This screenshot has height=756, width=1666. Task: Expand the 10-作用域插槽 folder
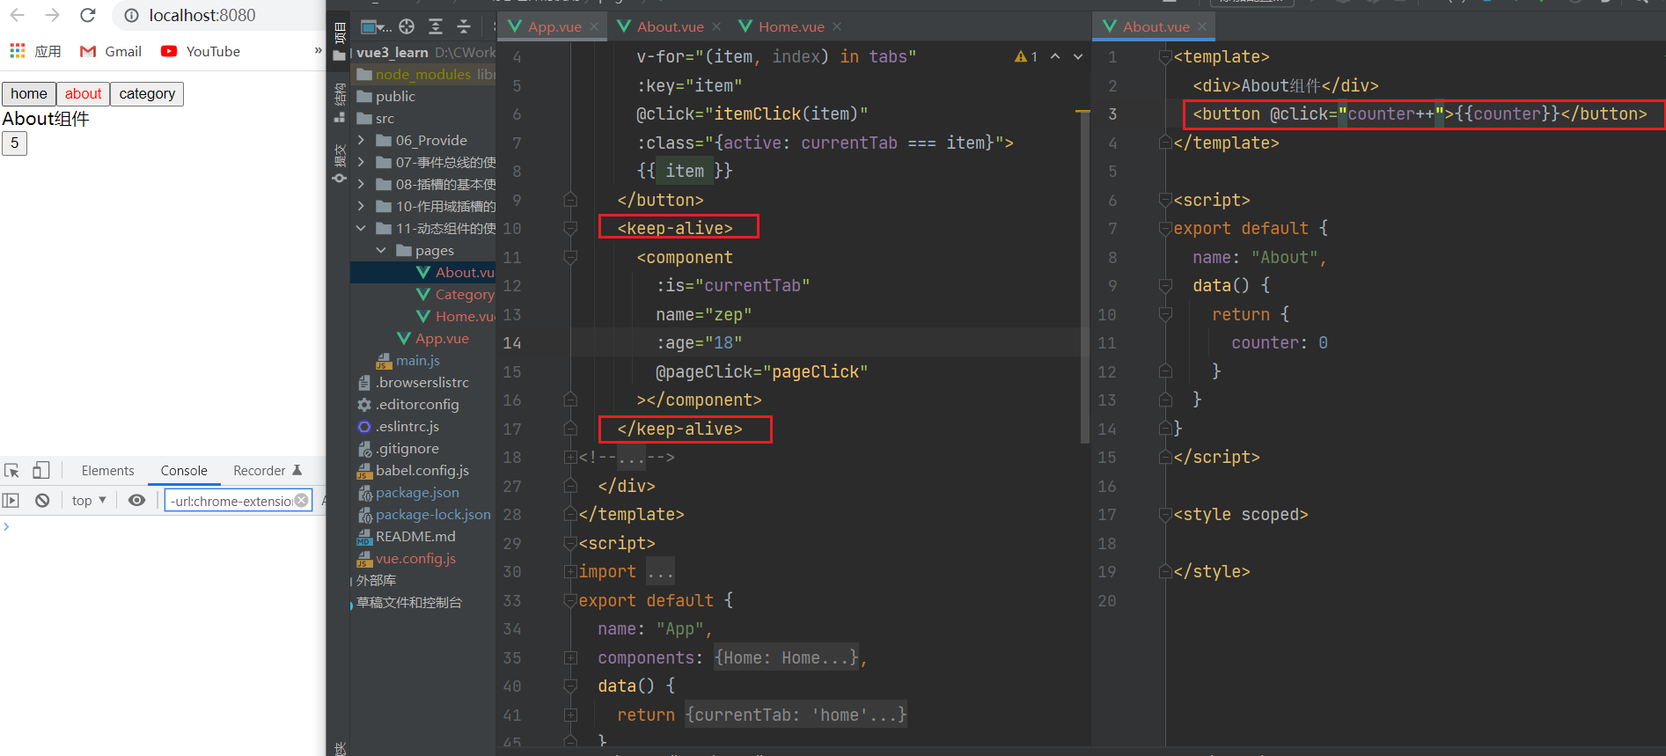[361, 206]
